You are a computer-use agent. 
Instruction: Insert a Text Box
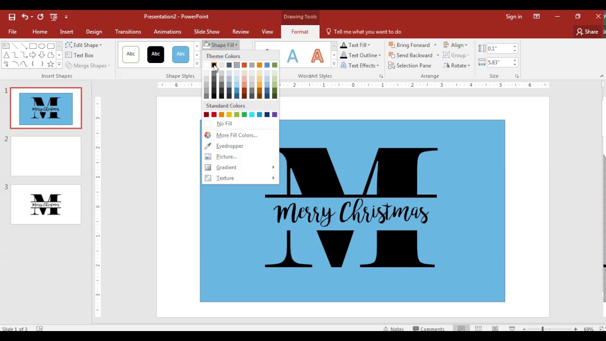[x=79, y=55]
